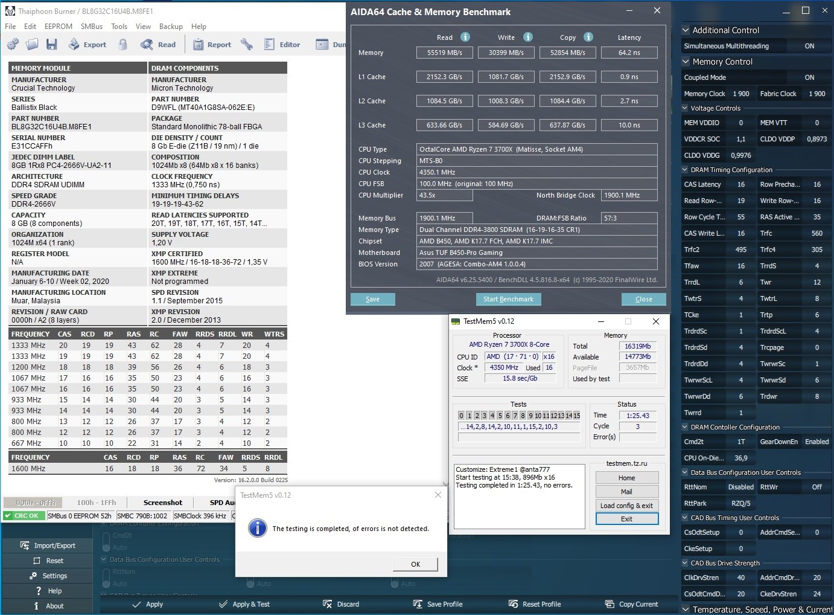
Task: Click Copy Current in the bottom bar
Action: click(x=631, y=604)
